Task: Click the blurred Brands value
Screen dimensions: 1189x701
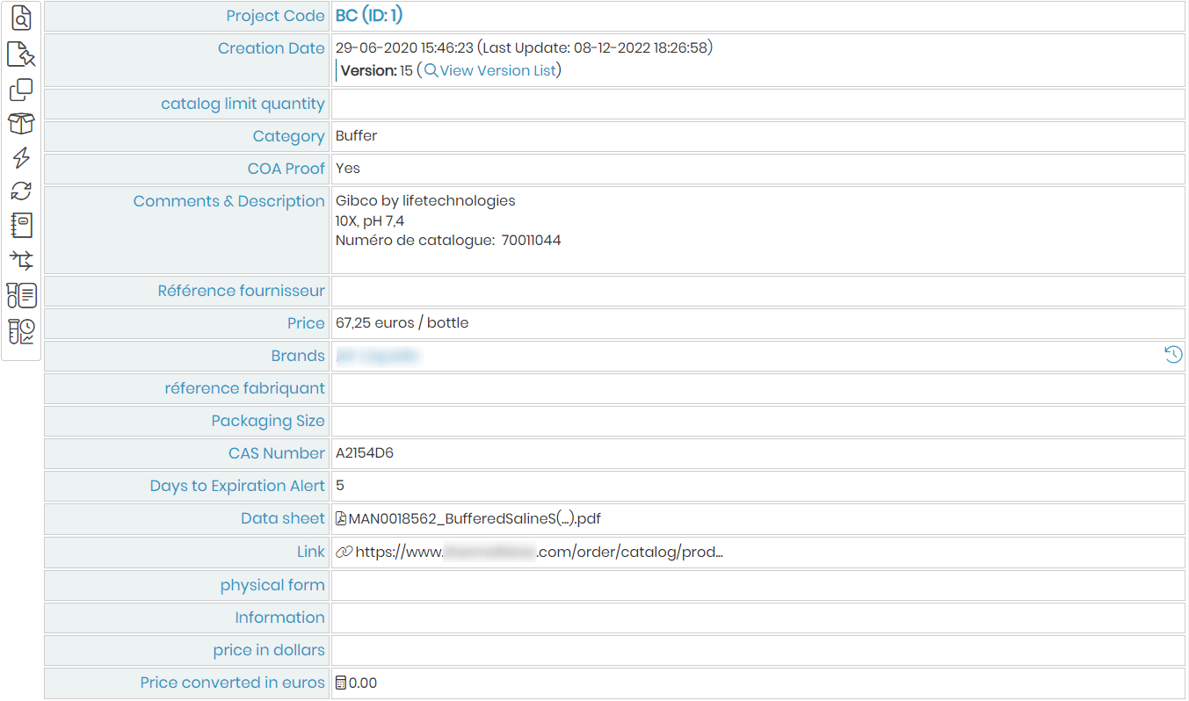Action: (x=377, y=356)
